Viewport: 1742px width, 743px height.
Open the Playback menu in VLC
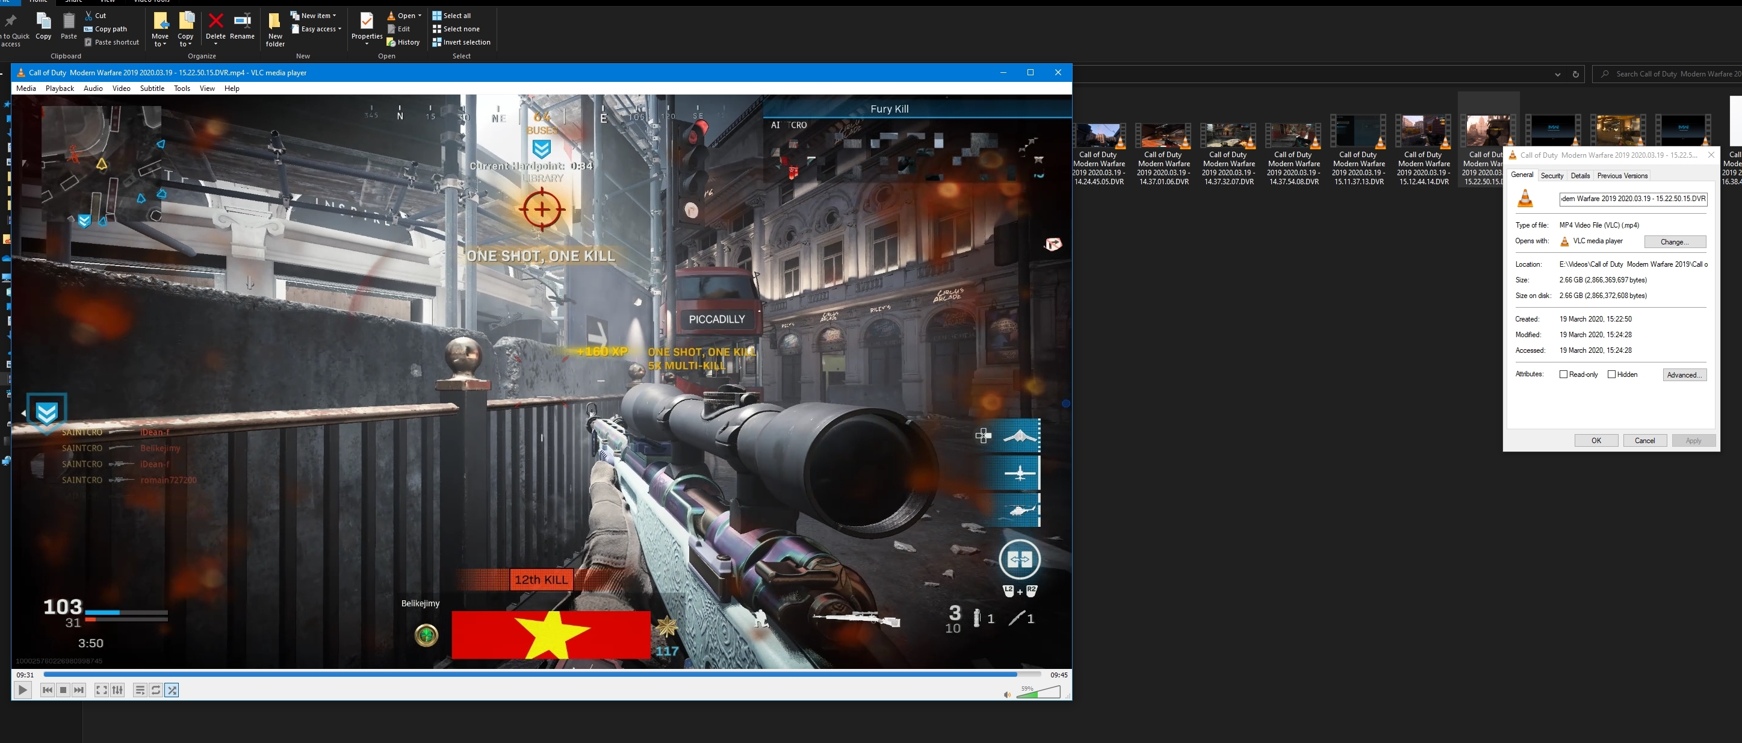tap(60, 88)
